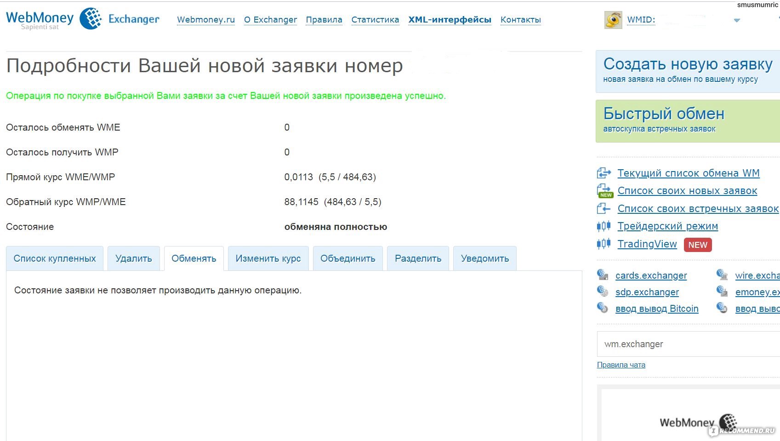780x441 pixels.
Task: Open the Контакты page
Action: (x=521, y=20)
